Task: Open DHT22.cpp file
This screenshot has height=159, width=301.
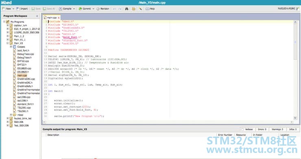Action: pyautogui.click(x=23, y=61)
